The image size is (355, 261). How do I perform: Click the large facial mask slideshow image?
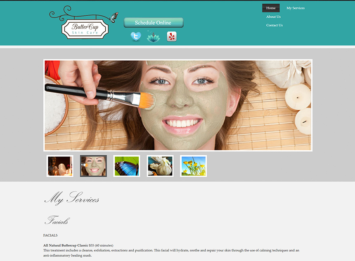[178, 105]
